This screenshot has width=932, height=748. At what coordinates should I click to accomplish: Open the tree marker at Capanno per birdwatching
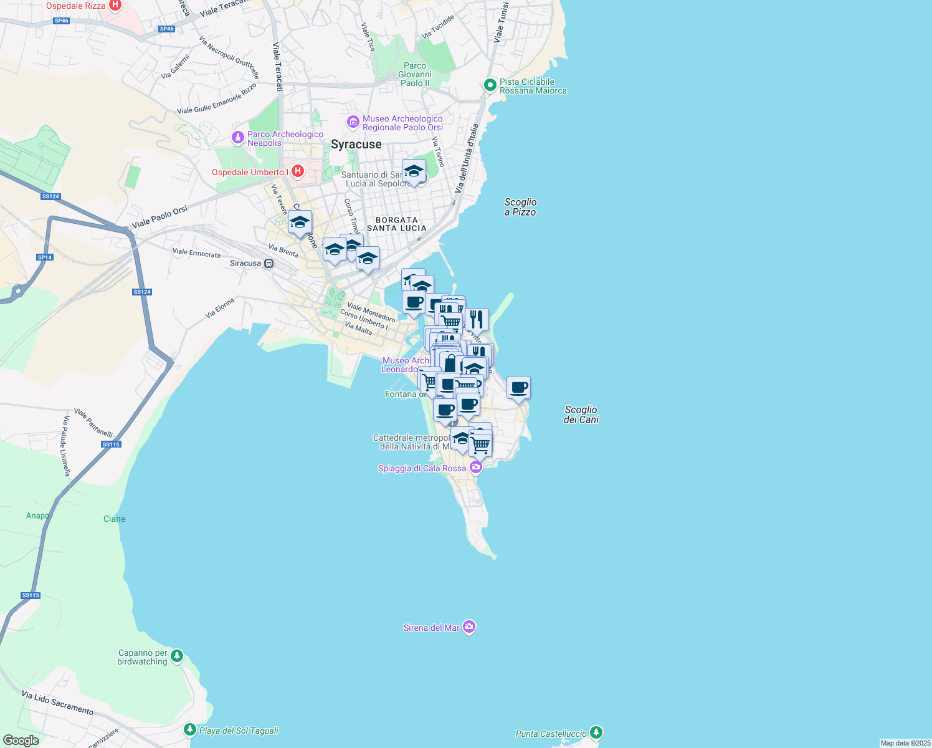176,655
